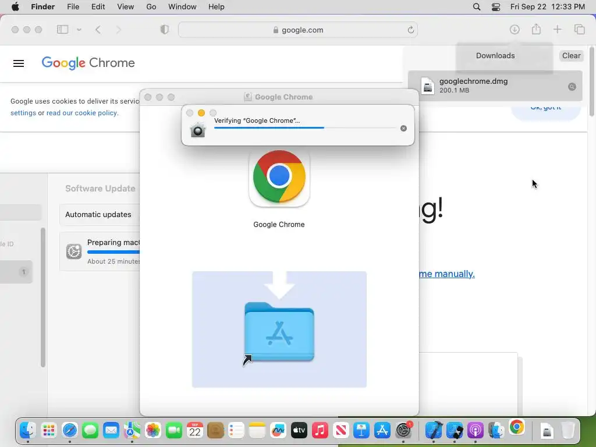This screenshot has width=596, height=447.
Task: Open Safari share icon
Action: click(536, 29)
